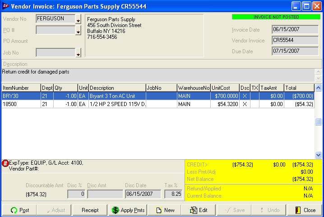This screenshot has width=324, height=217.
Task: Click the empty PO # field
Action: [x=56, y=30]
